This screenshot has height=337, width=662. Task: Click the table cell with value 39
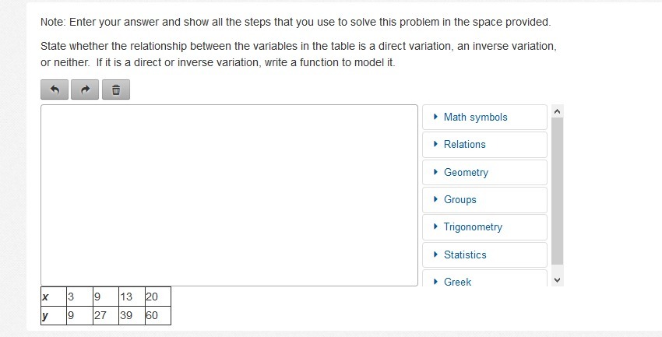pyautogui.click(x=129, y=316)
